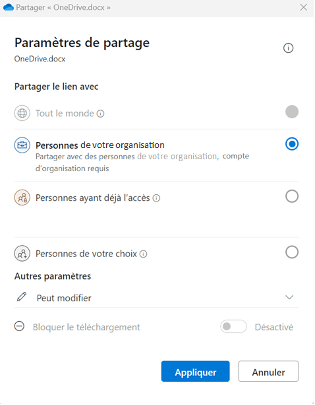Close the Partager OneDrive.docx dialog

tap(304, 7)
